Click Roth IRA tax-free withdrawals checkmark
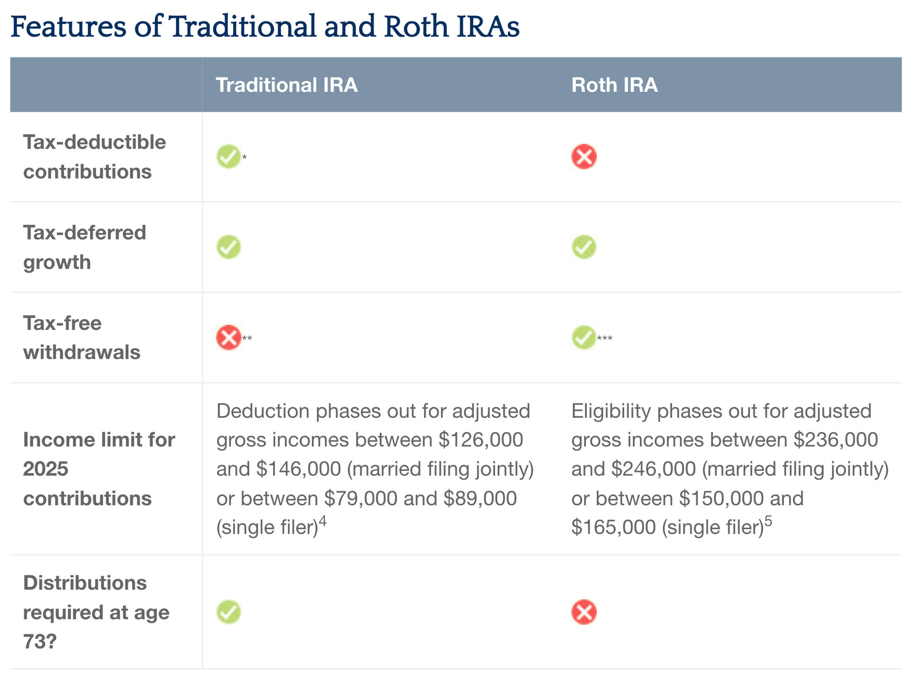The image size is (910, 678). pyautogui.click(x=584, y=338)
